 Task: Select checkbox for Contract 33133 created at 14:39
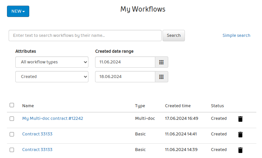(x=12, y=150)
